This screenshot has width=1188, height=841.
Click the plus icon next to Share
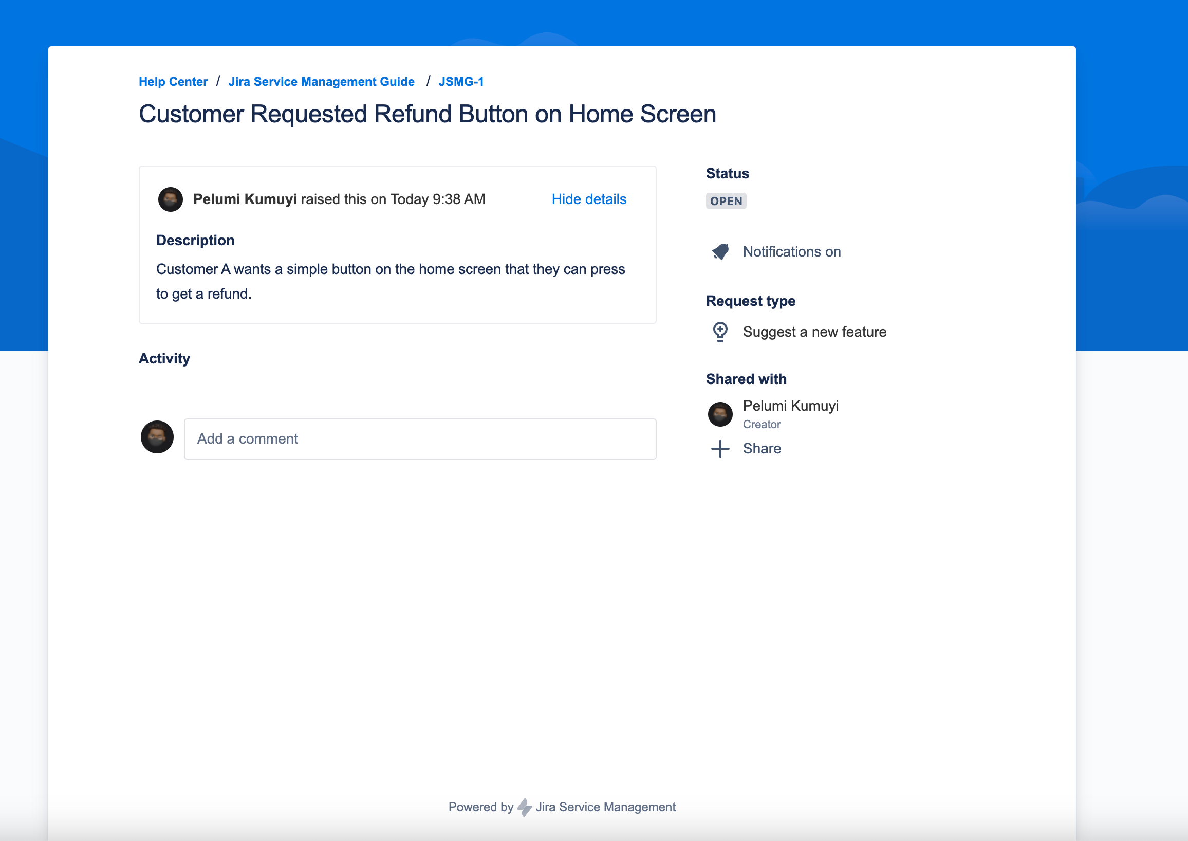click(x=720, y=448)
